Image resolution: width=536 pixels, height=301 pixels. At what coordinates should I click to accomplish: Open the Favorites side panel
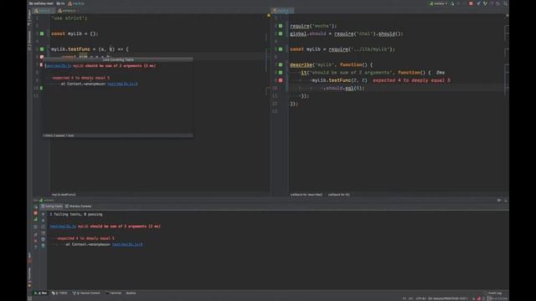coord(29,277)
